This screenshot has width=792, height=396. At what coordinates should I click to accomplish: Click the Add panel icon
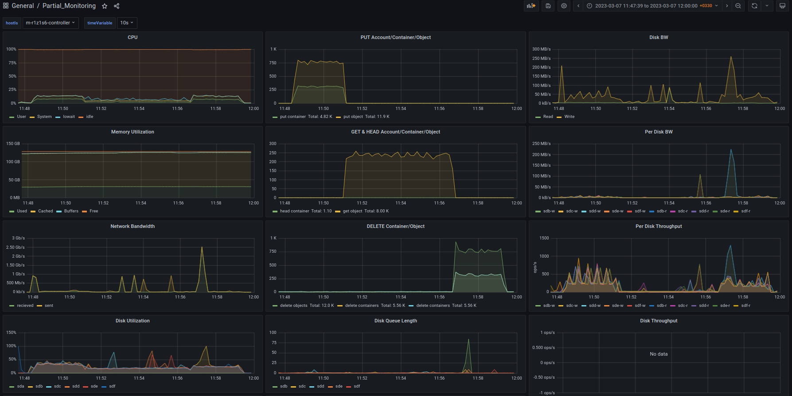(x=531, y=6)
